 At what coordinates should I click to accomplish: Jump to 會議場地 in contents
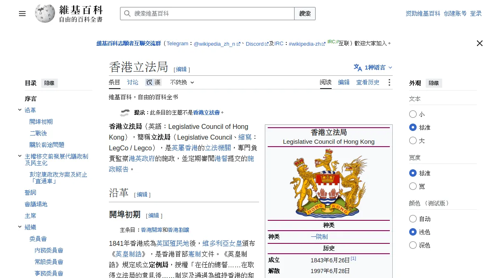(x=36, y=204)
